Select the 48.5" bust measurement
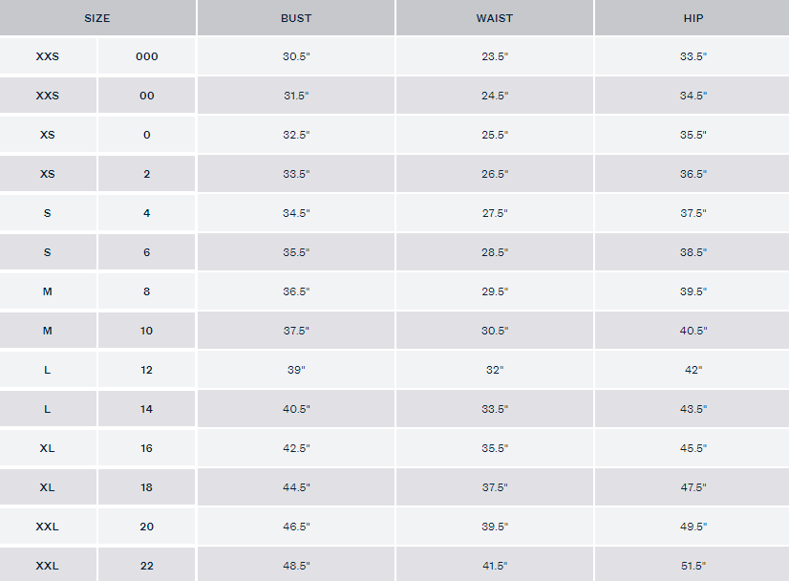Screen dimensions: 789x581 296,566
